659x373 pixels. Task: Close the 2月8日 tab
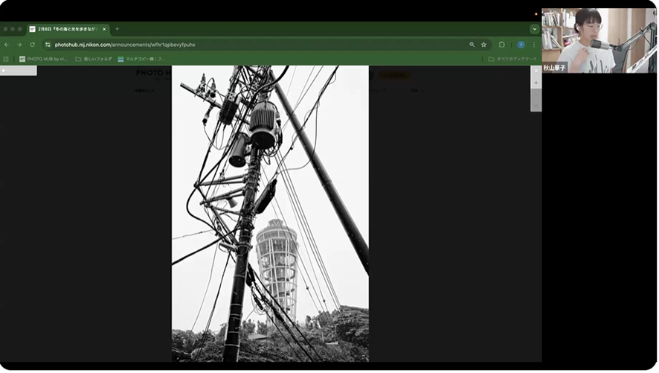(x=104, y=29)
